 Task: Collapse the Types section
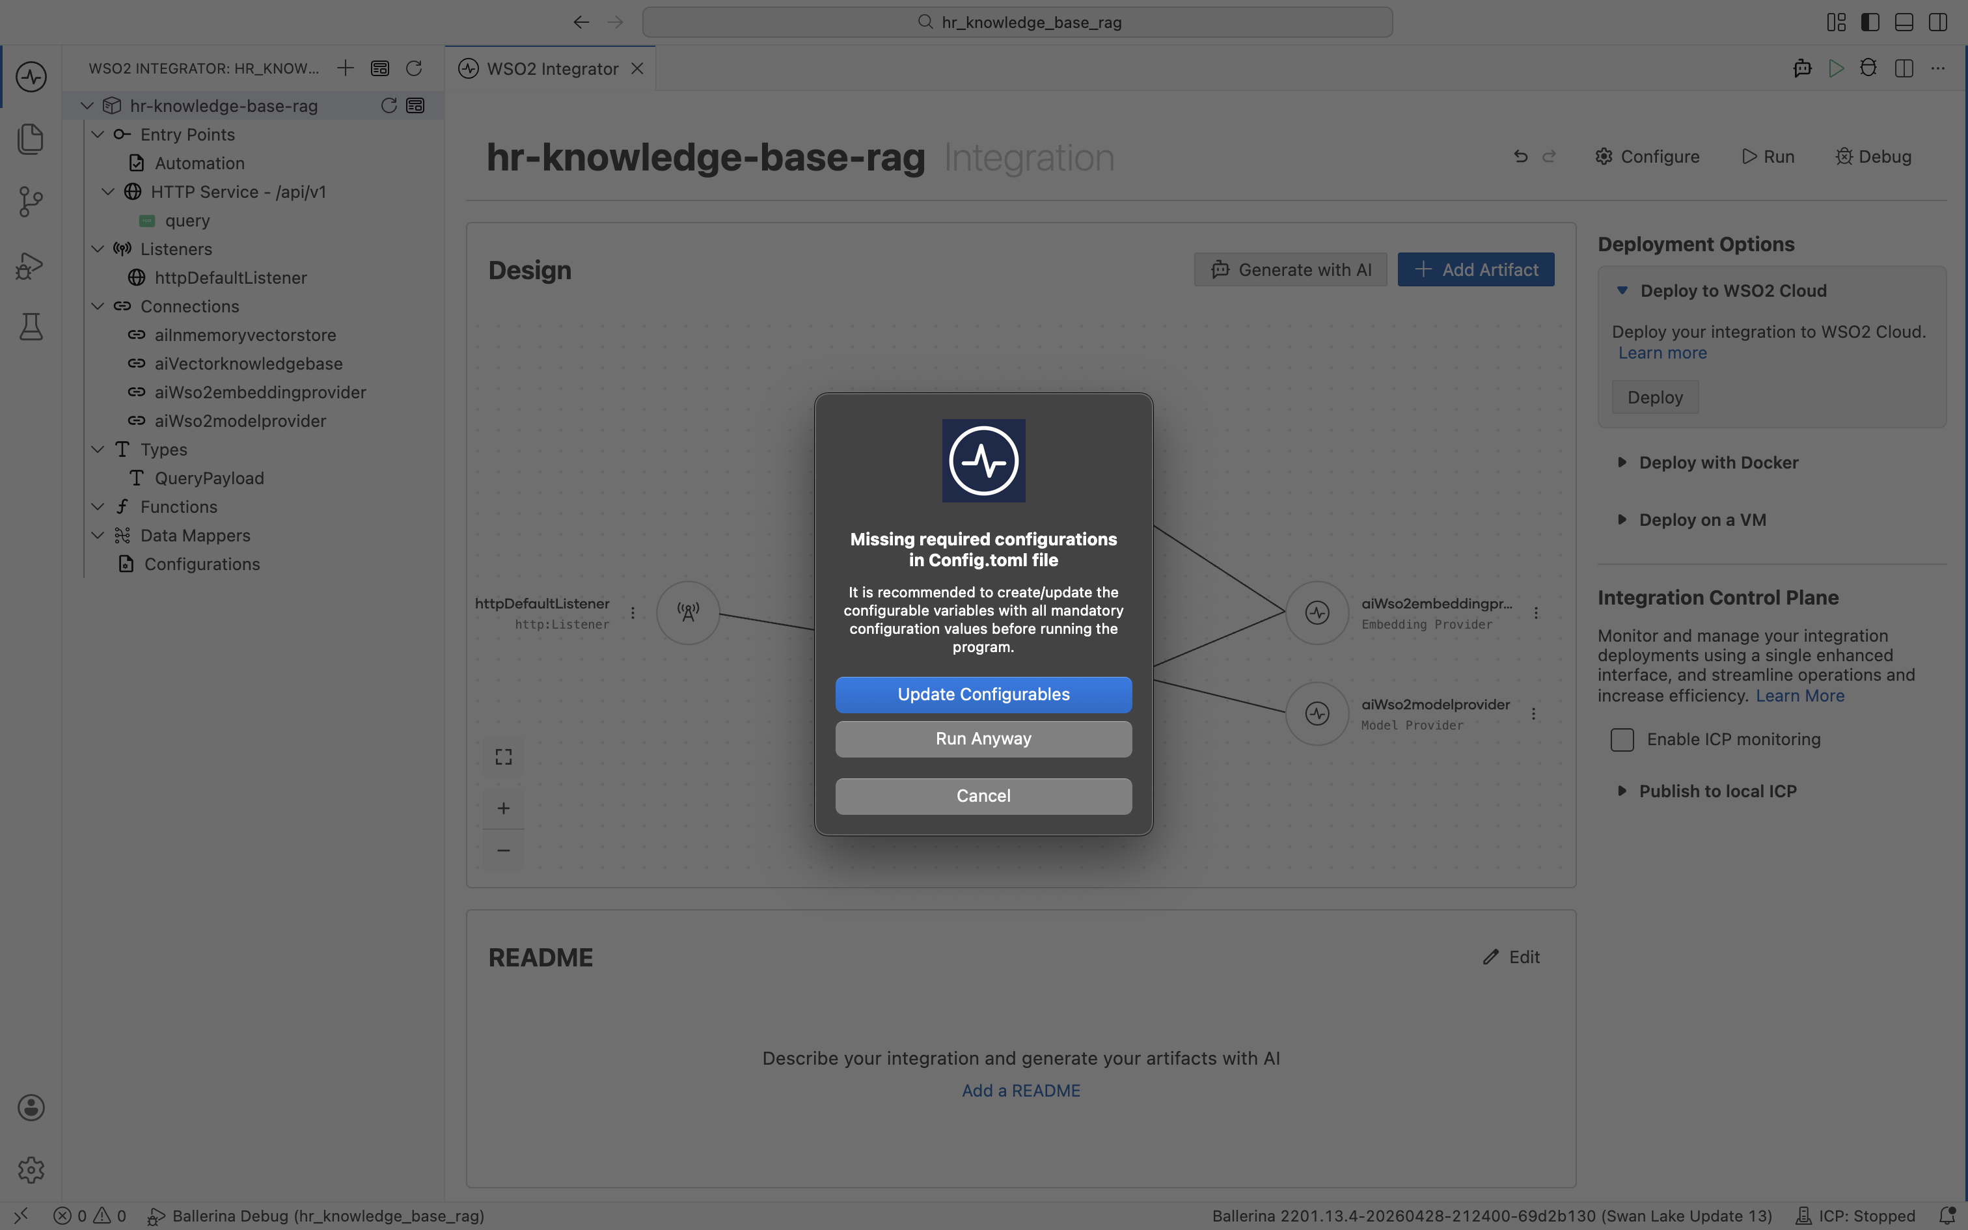98,449
